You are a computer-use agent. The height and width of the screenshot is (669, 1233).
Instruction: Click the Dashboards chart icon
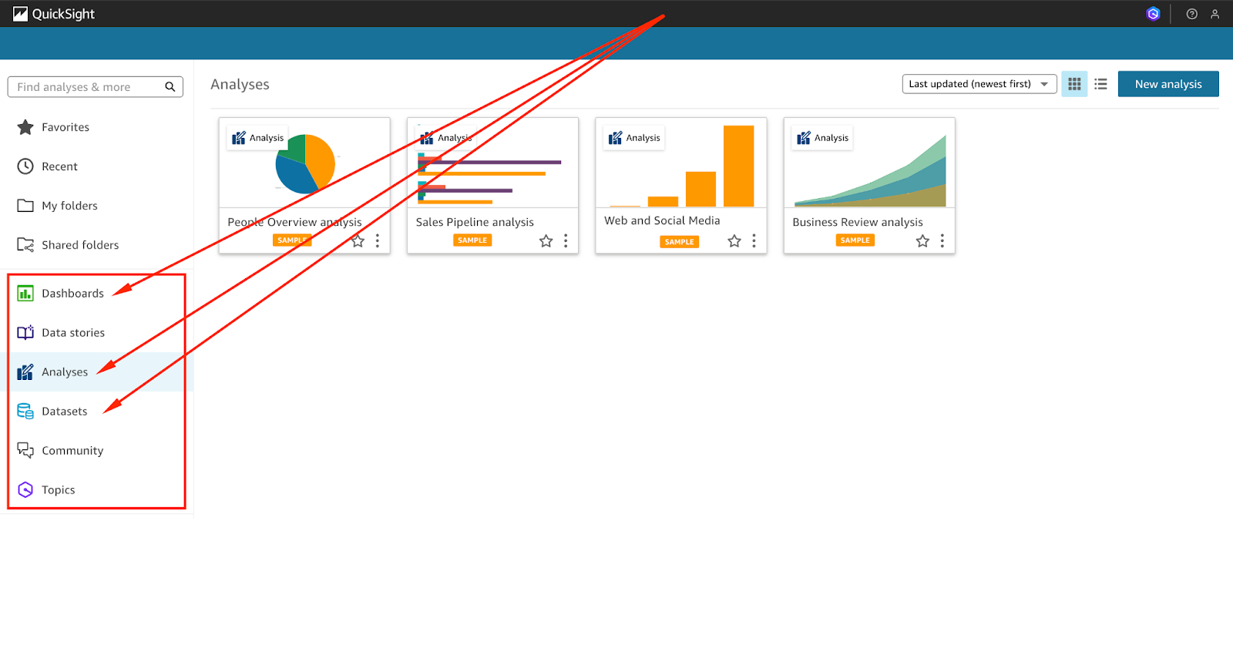25,294
